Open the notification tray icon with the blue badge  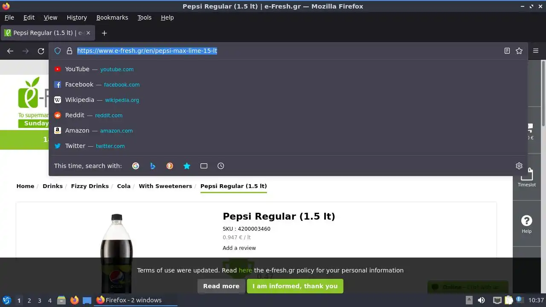tap(520, 300)
